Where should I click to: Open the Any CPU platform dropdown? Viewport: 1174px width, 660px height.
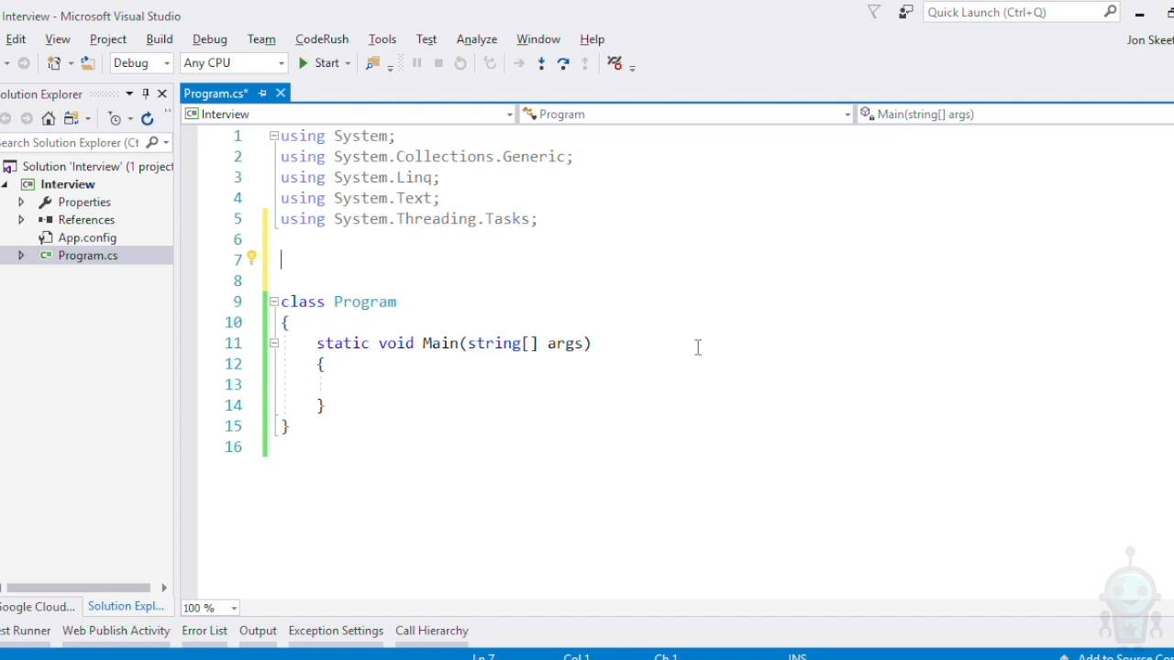(x=234, y=63)
